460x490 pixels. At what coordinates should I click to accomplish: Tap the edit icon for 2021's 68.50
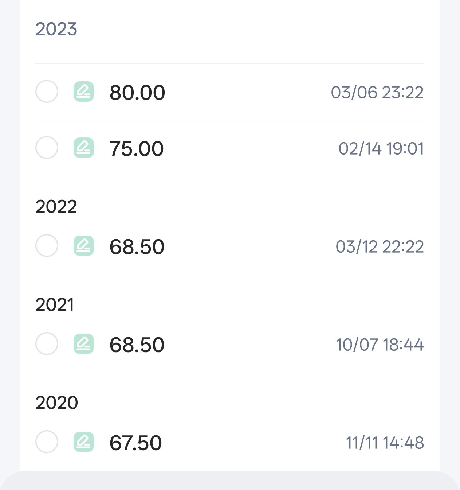84,344
